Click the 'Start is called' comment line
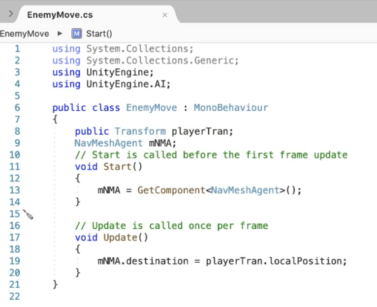 (211, 155)
